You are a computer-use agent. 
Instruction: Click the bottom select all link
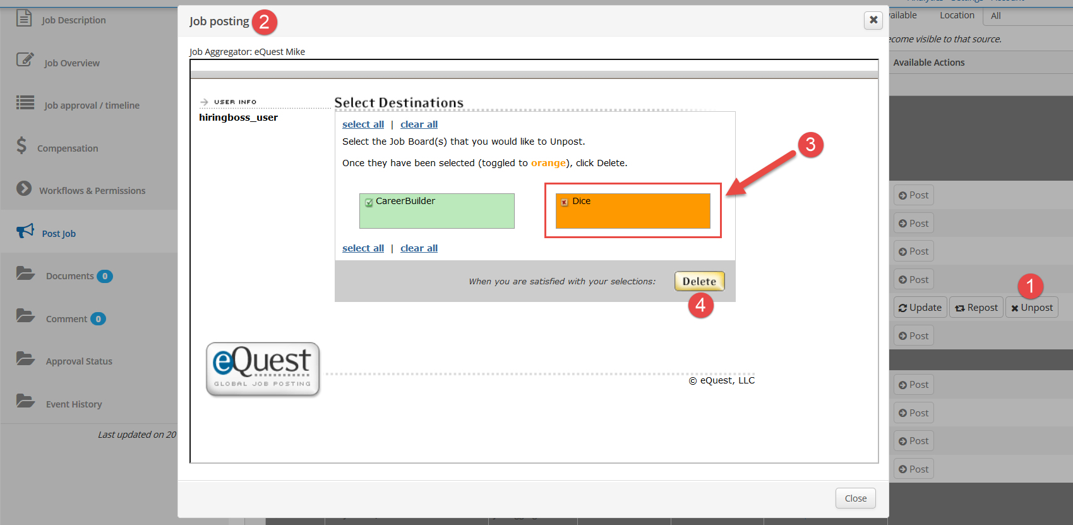(x=363, y=248)
